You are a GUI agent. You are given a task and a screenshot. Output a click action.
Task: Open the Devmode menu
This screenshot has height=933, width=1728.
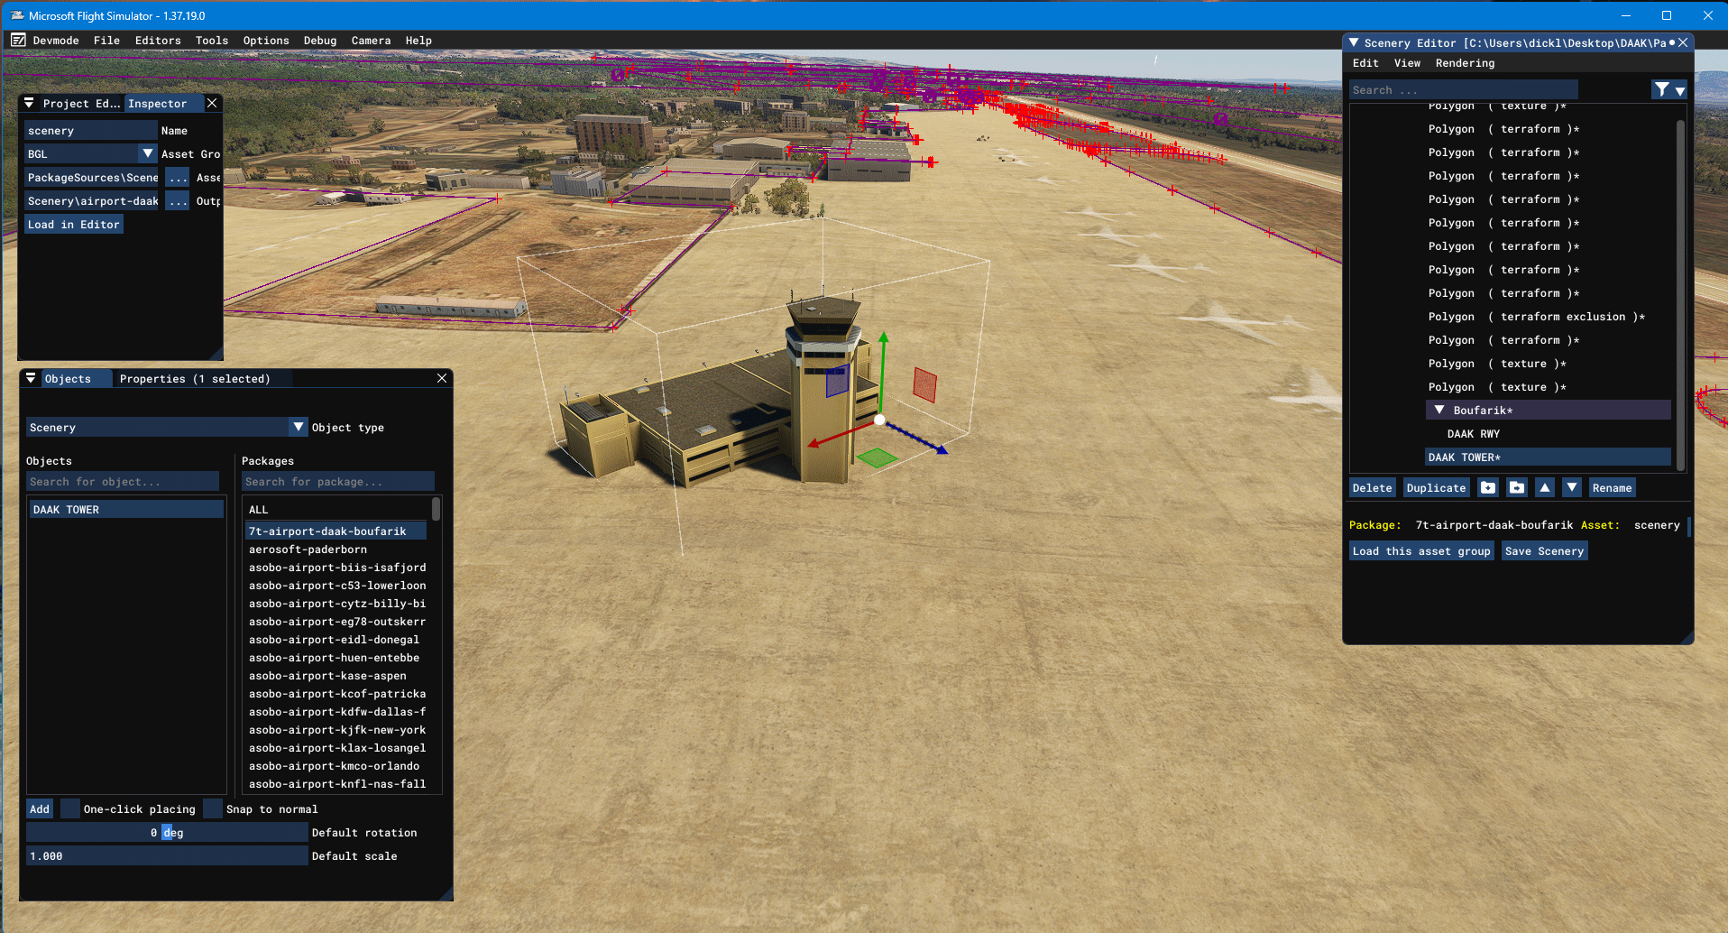[x=56, y=41]
